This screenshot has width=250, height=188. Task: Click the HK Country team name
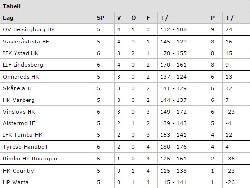click(18, 171)
